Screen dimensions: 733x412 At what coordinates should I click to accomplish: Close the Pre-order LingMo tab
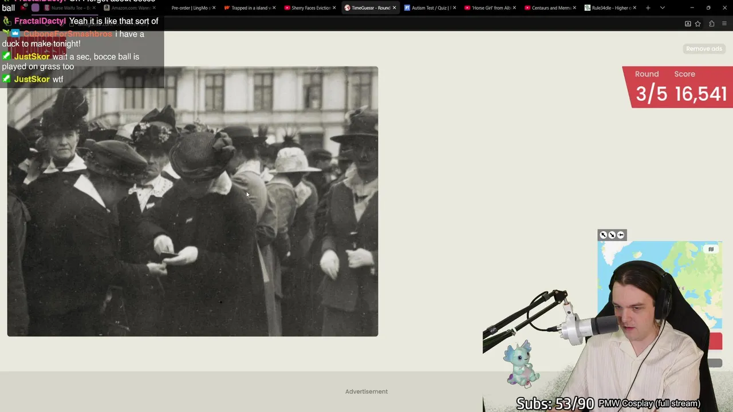point(214,8)
